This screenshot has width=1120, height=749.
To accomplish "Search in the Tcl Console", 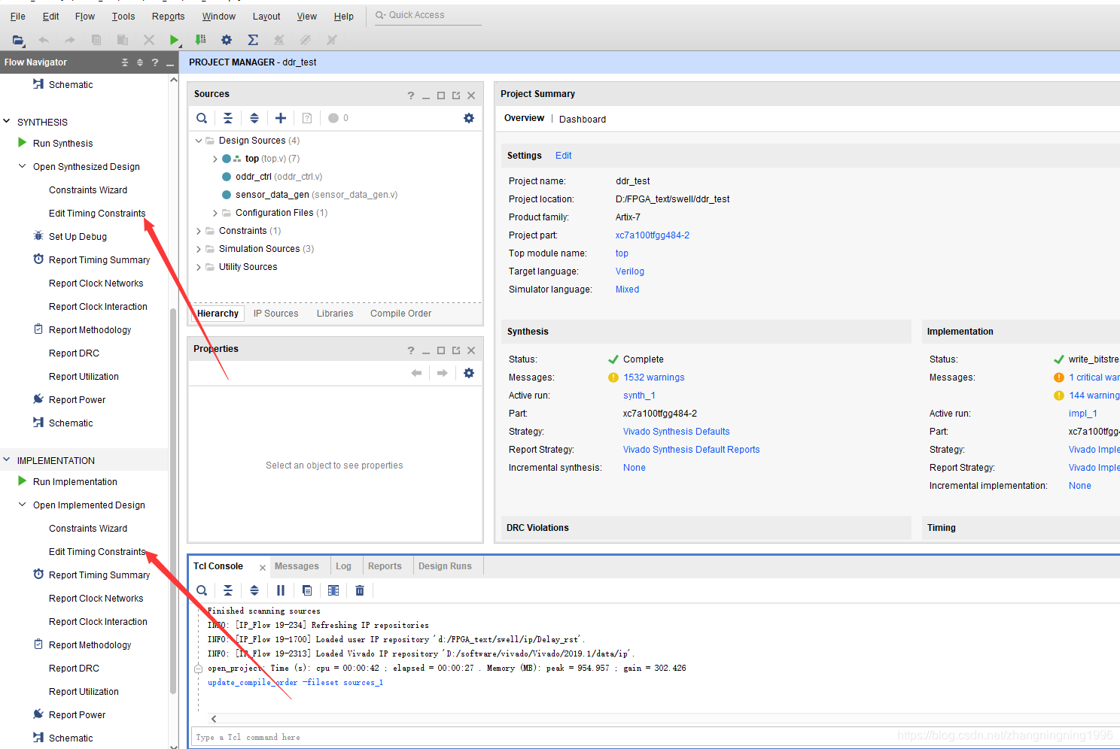I will pos(202,590).
